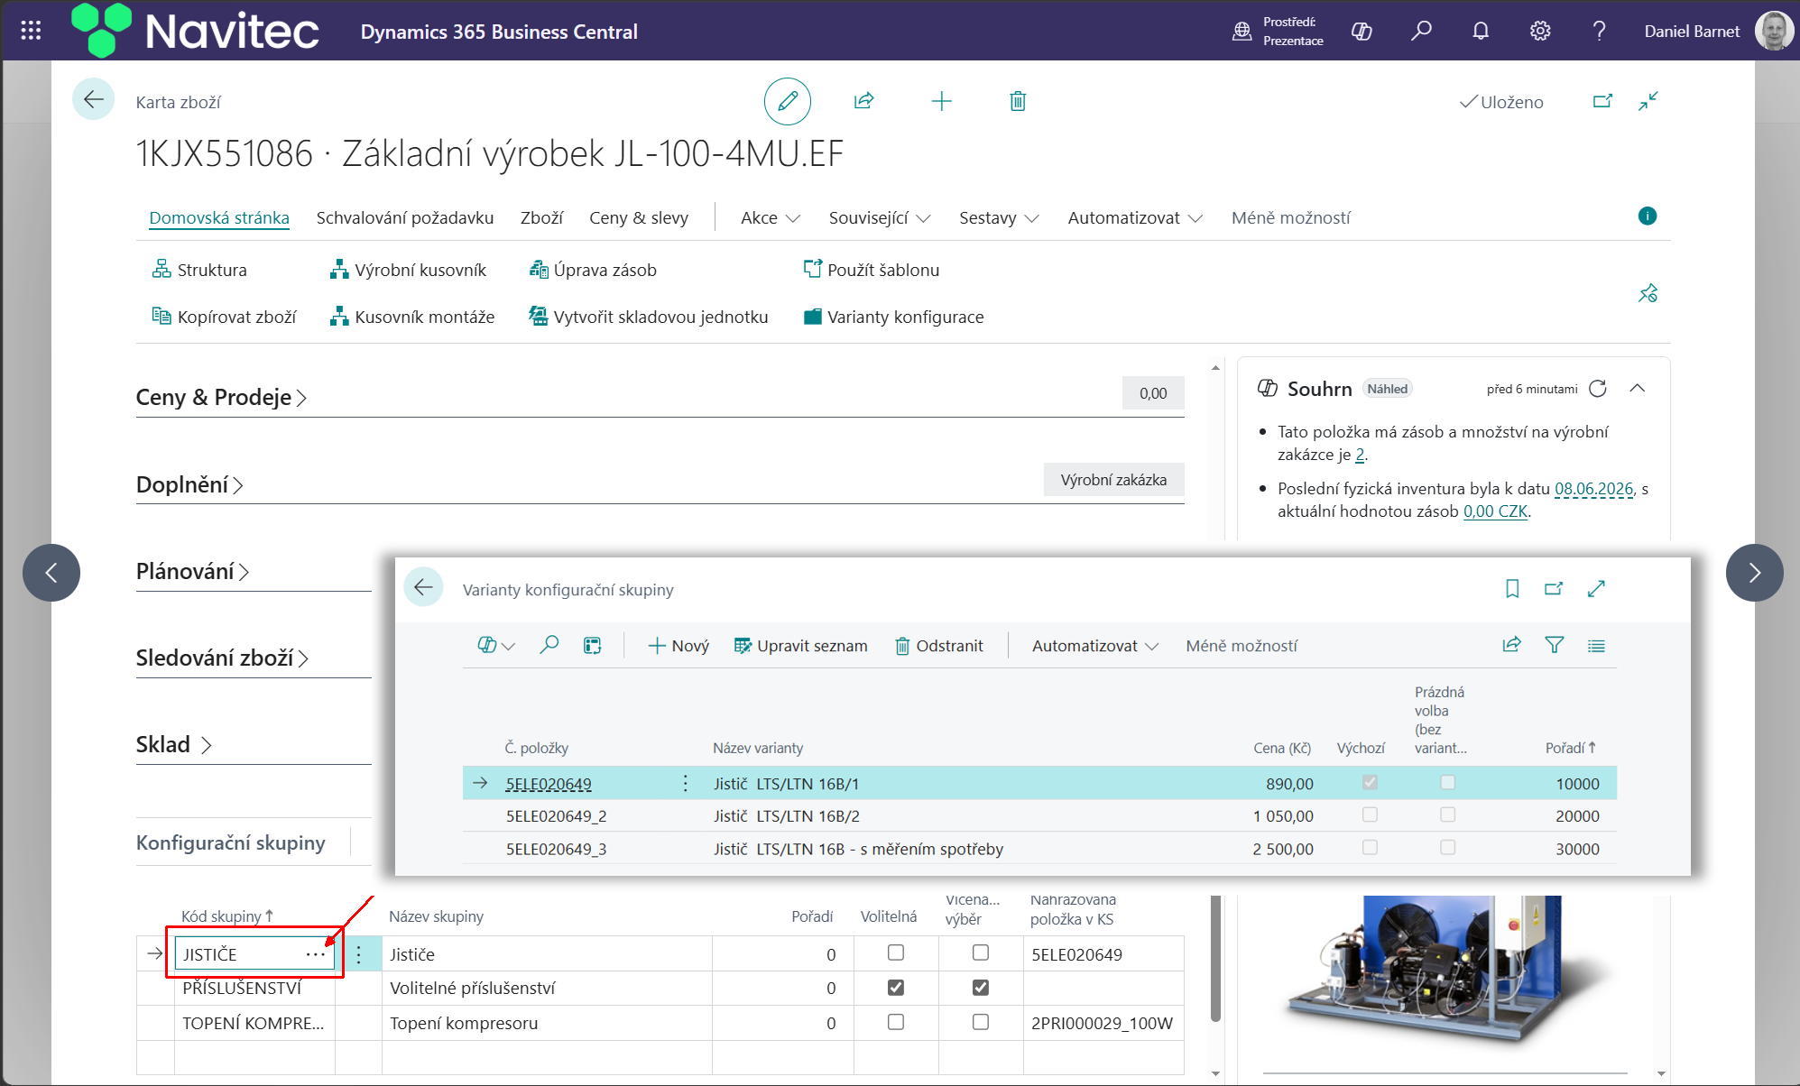1800x1086 pixels.
Task: Refresh the Souhrn summary
Action: (x=1598, y=389)
